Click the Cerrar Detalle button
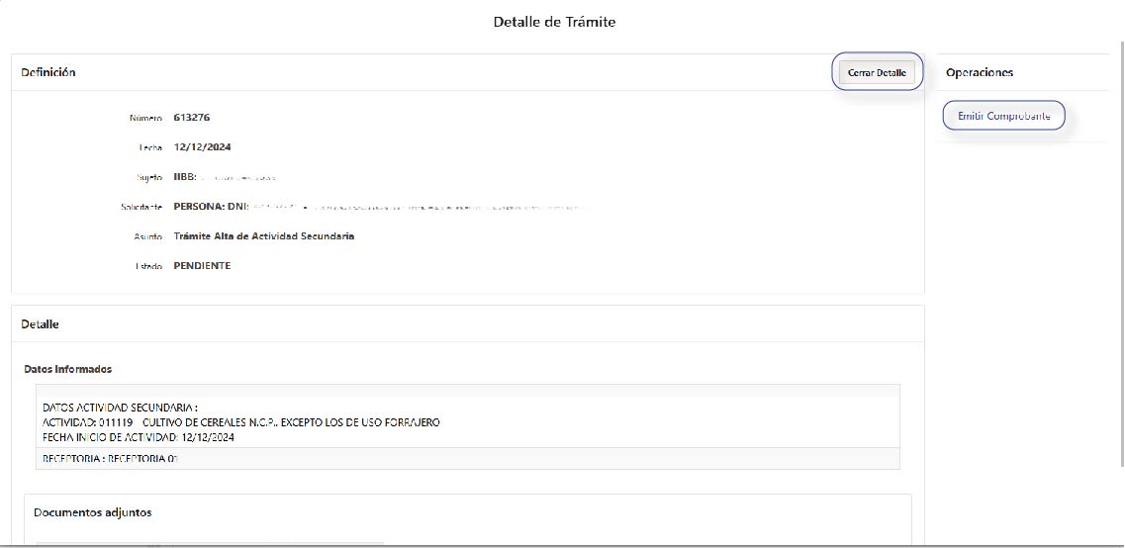The image size is (1125, 548). (877, 72)
